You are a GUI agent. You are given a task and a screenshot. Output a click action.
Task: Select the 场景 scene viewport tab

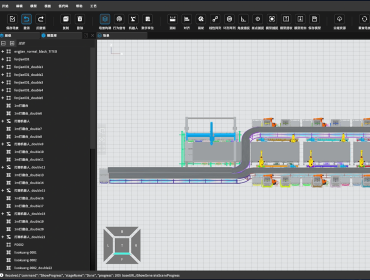point(122,35)
